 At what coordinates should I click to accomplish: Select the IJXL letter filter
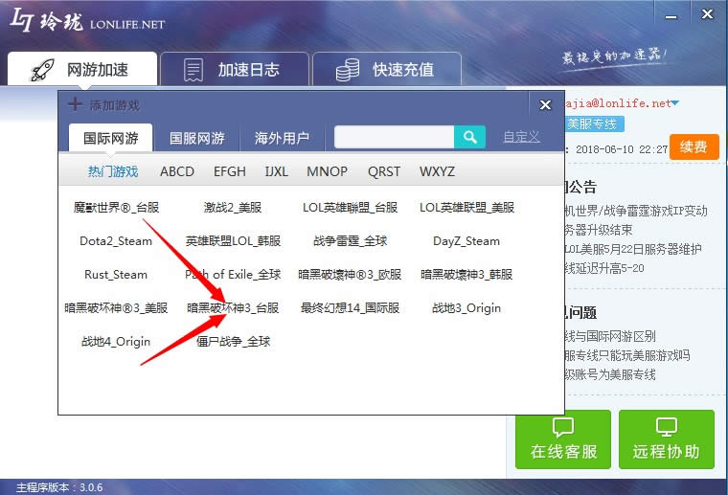coord(276,171)
